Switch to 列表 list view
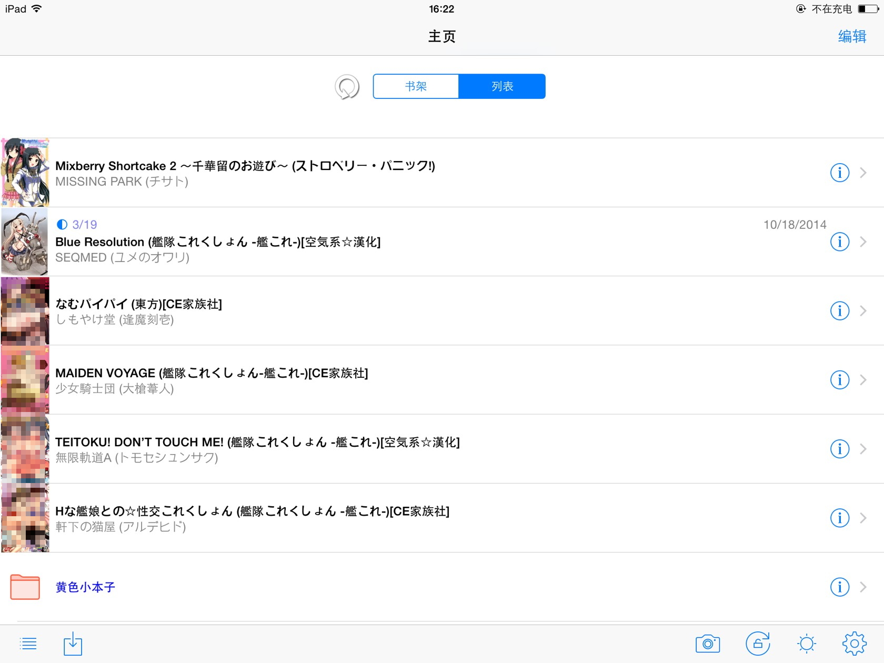 click(502, 86)
